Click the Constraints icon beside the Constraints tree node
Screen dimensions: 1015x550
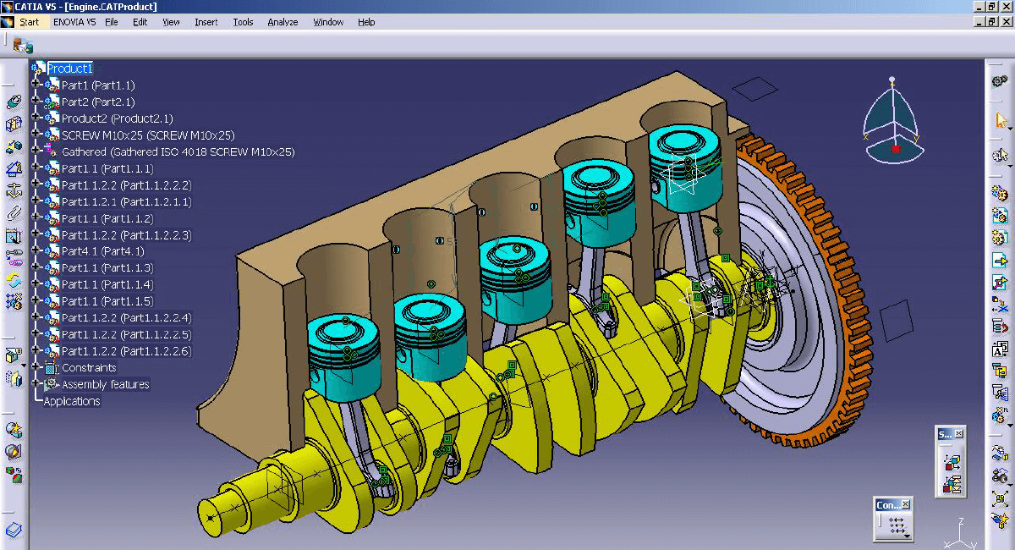click(52, 367)
